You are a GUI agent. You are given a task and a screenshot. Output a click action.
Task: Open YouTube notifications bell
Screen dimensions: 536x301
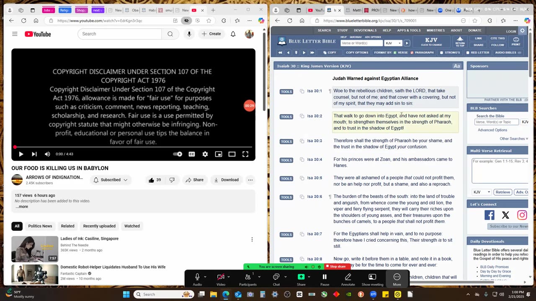click(x=233, y=34)
